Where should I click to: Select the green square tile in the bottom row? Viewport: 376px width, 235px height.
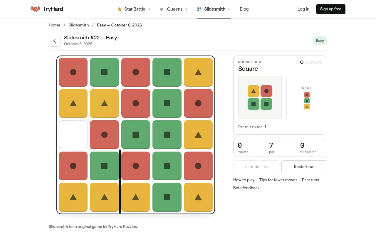point(167,197)
